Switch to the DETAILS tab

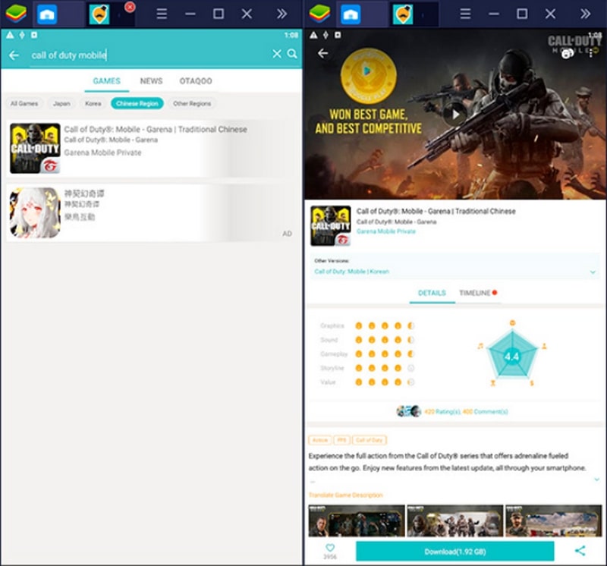point(432,293)
